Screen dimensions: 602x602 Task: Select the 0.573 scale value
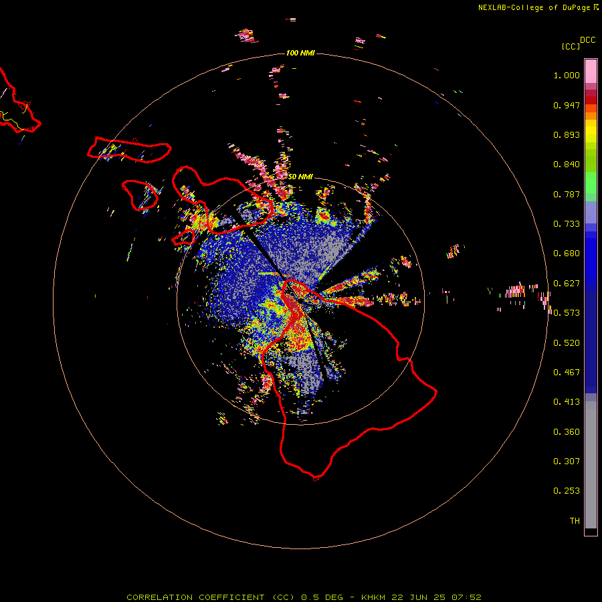[x=567, y=313]
